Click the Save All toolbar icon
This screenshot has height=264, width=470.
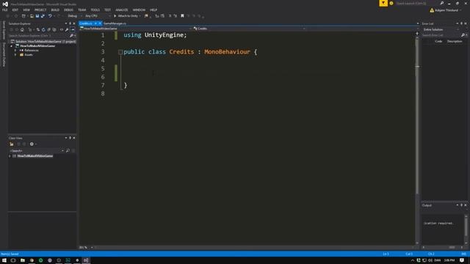pyautogui.click(x=43, y=16)
